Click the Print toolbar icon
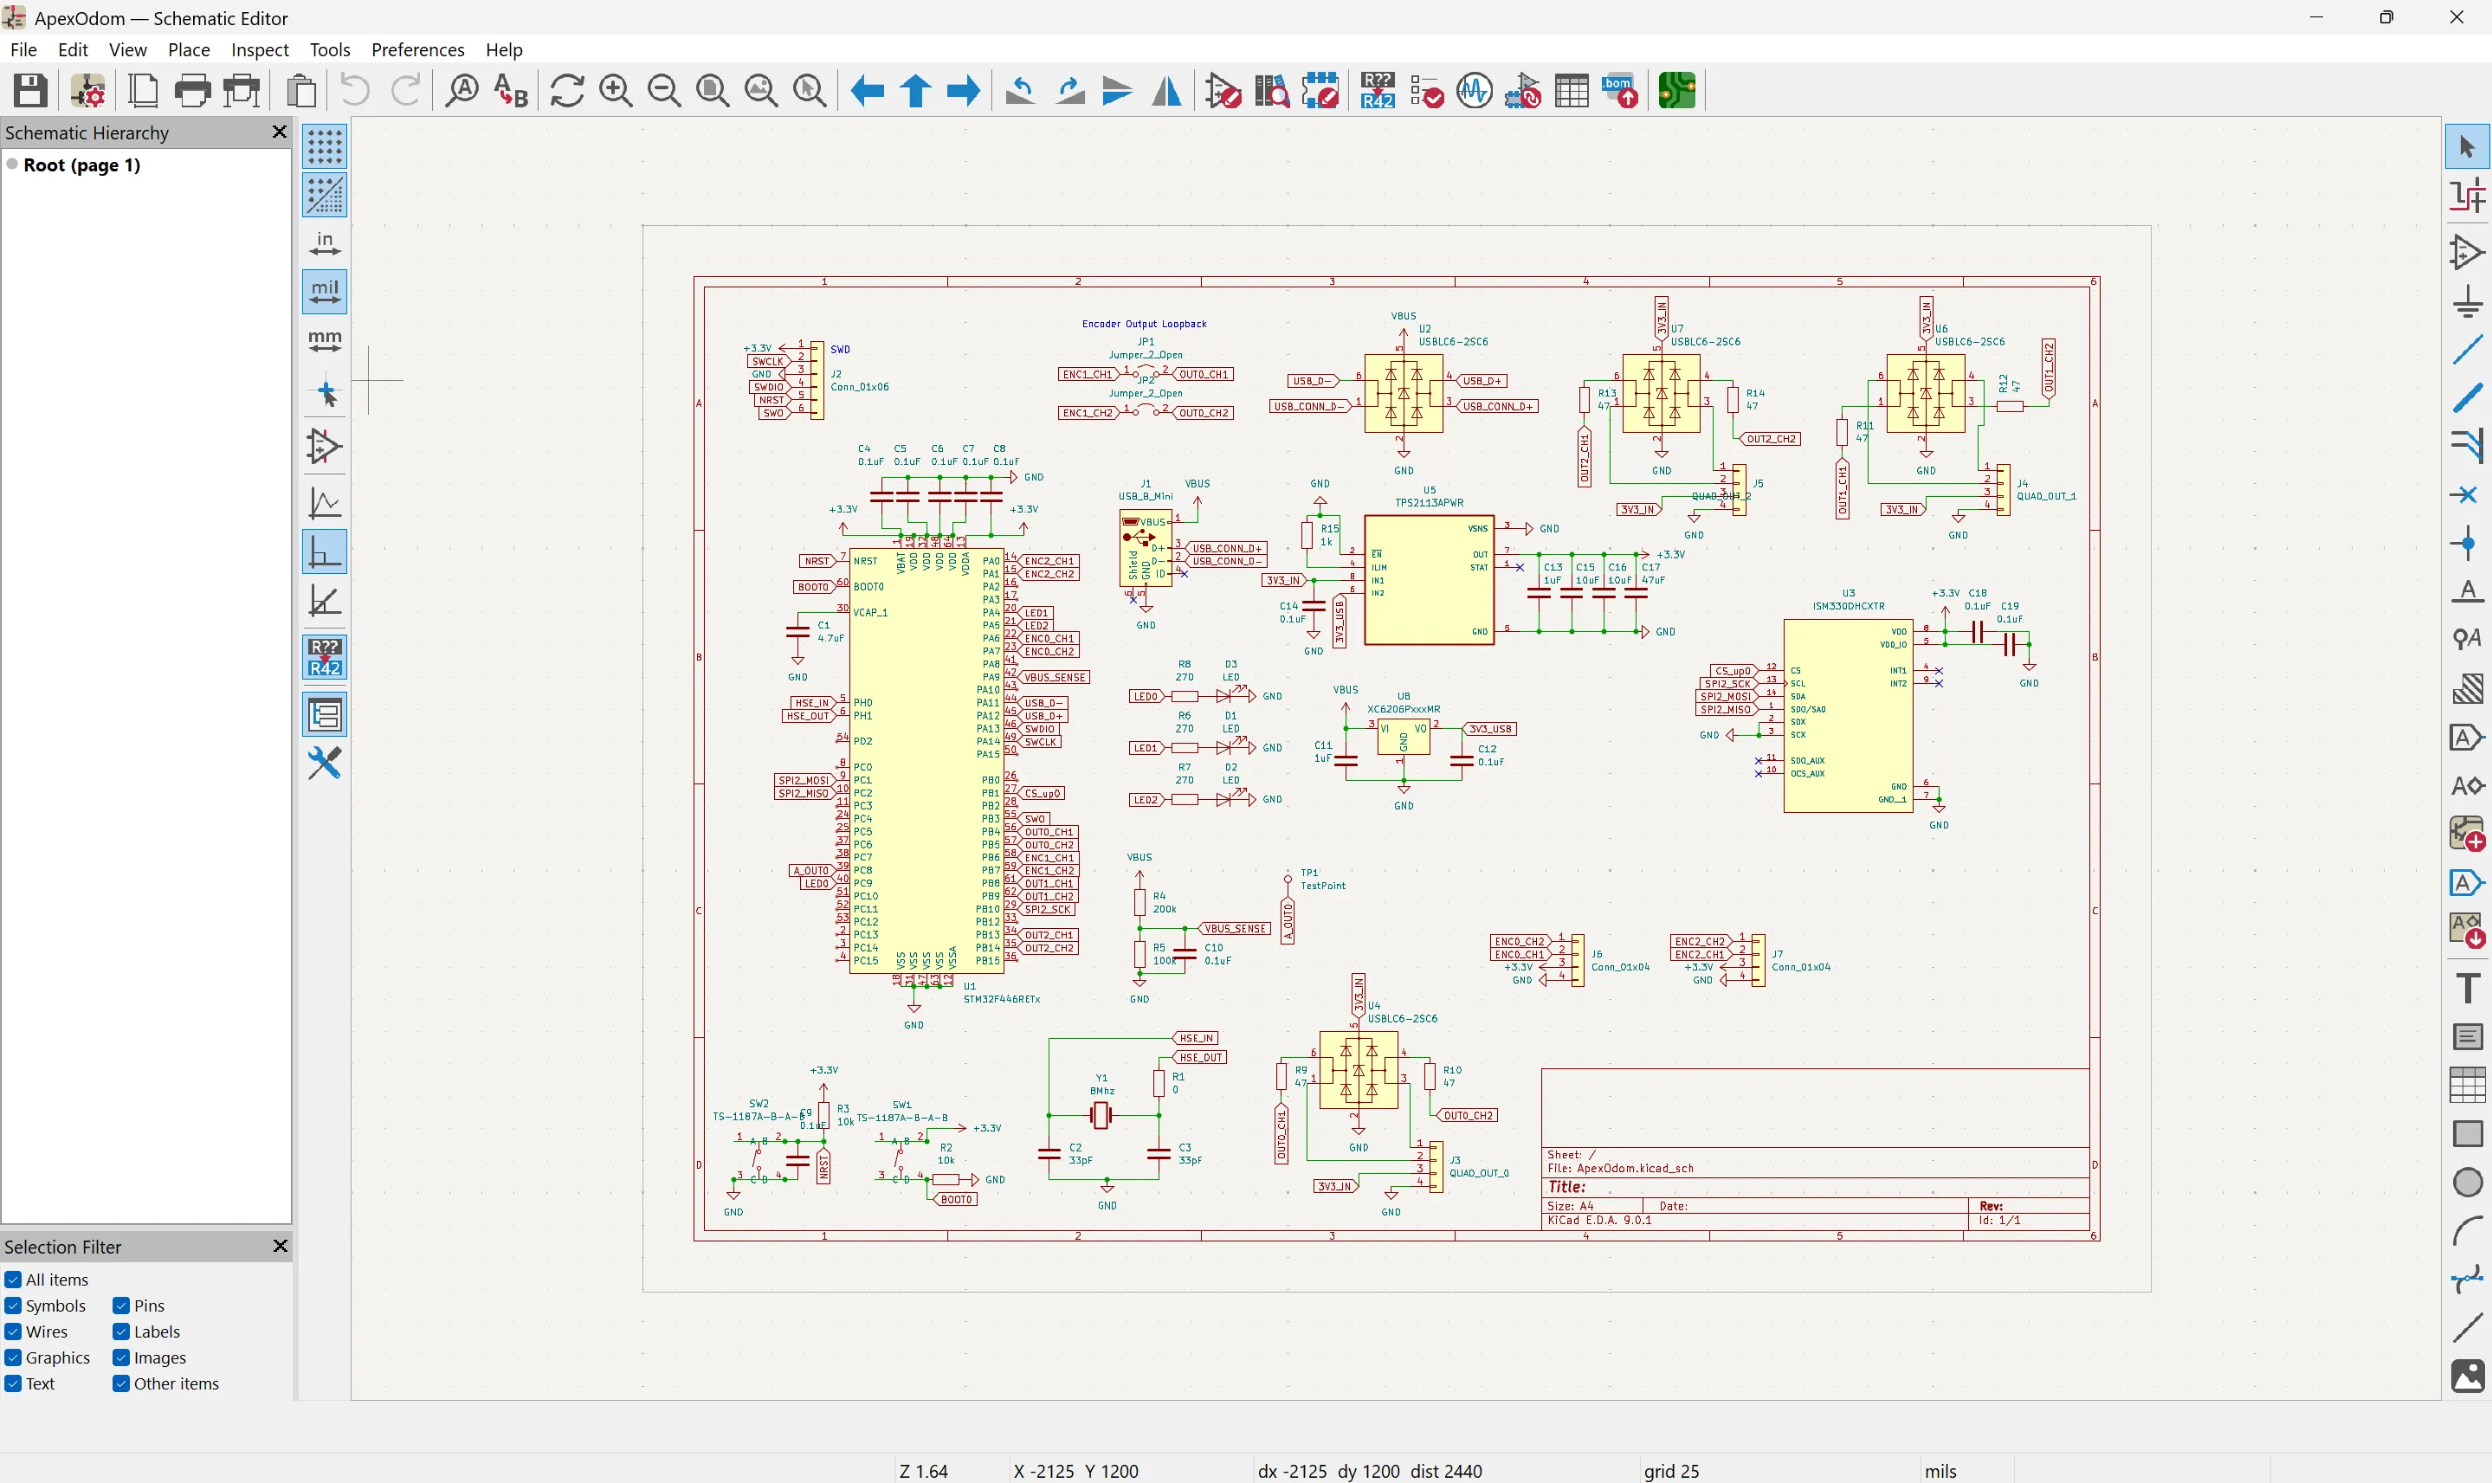2492x1483 pixels. 192,91
